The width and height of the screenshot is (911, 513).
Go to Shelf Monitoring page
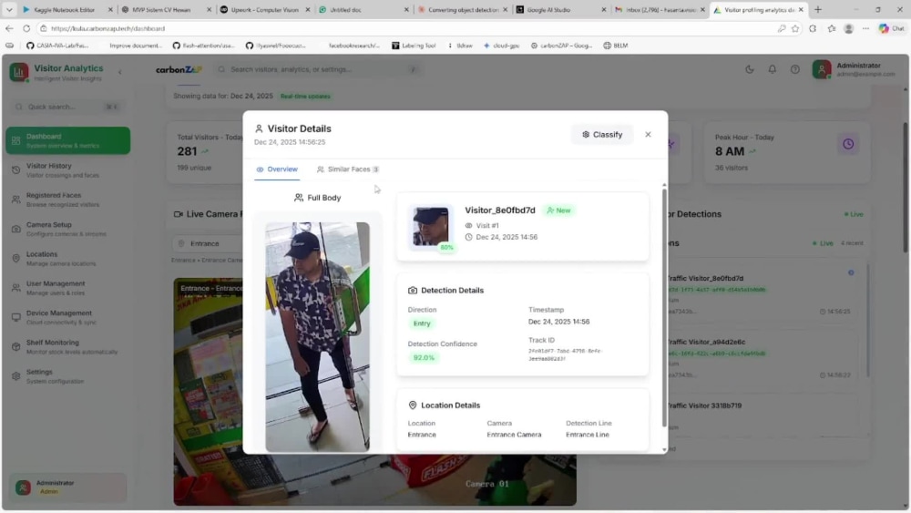click(68, 347)
